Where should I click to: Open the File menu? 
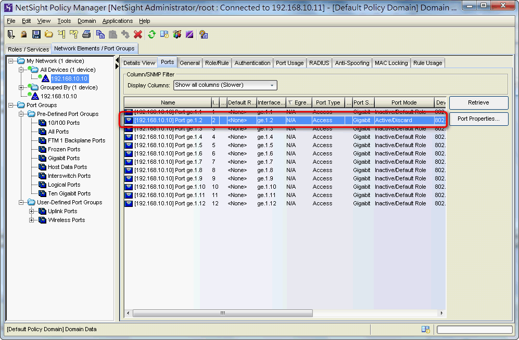[x=11, y=21]
